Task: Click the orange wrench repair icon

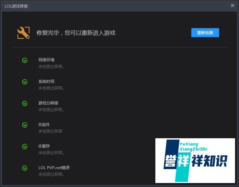Action: click(24, 33)
